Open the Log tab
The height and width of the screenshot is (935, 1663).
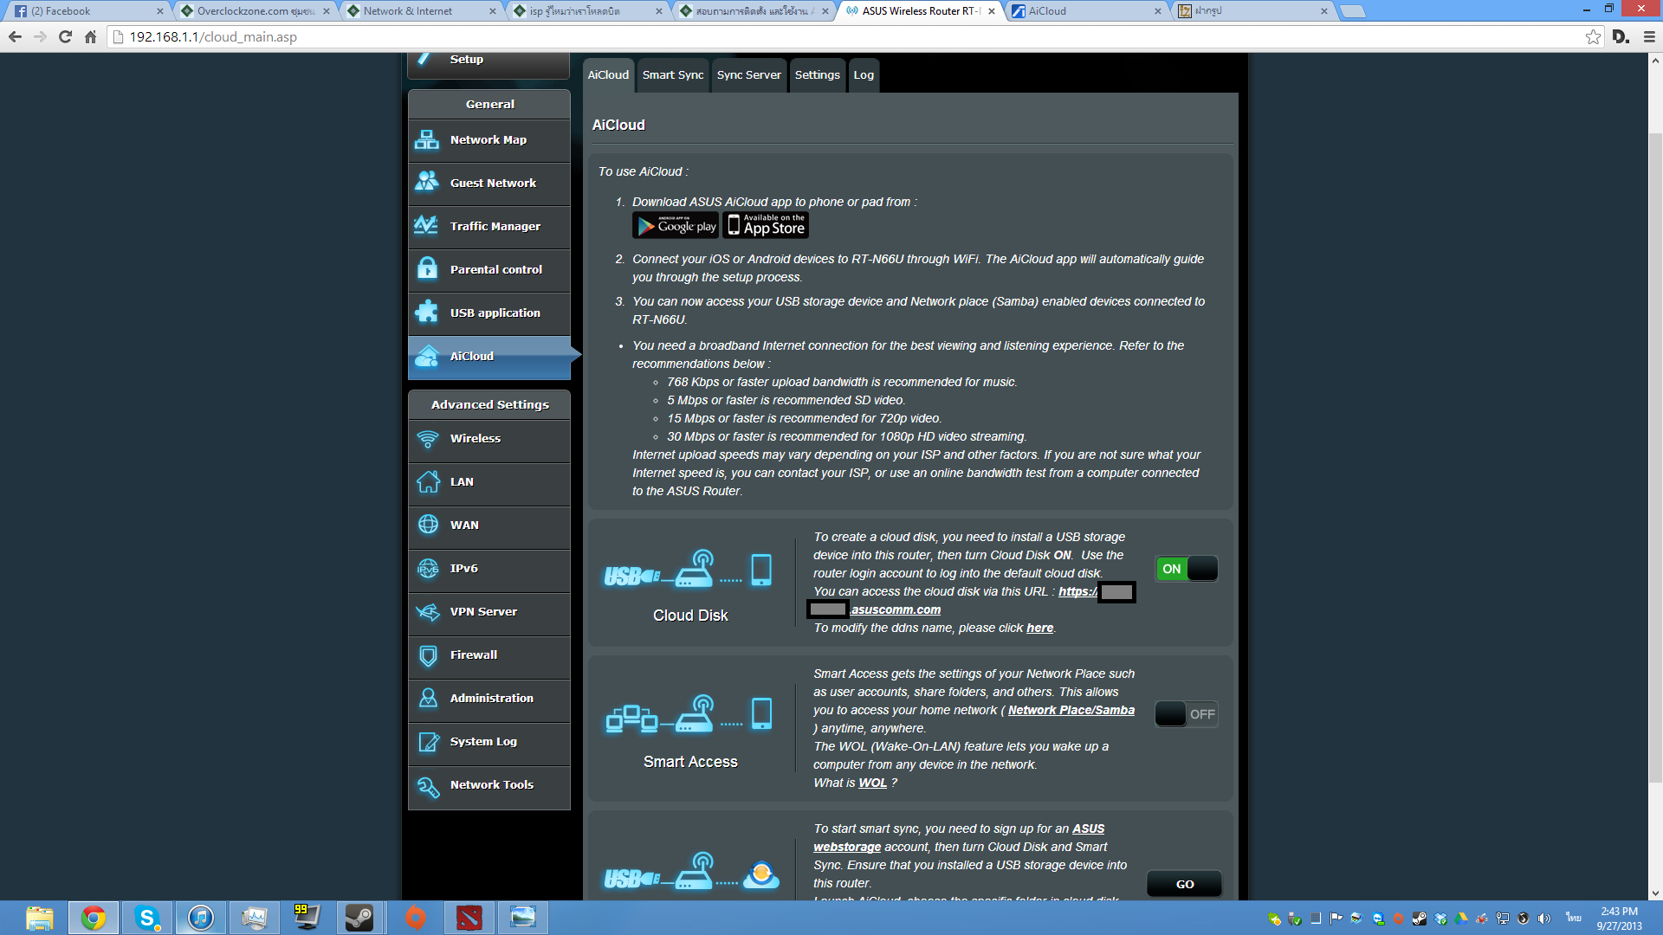pyautogui.click(x=863, y=75)
